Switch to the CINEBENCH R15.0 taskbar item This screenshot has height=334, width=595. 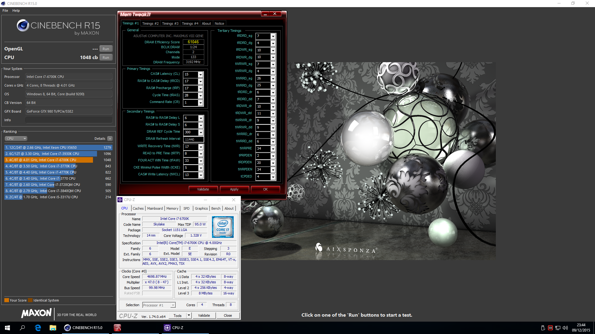(x=85, y=328)
